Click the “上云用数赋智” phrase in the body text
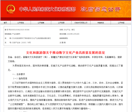 point(17,104)
